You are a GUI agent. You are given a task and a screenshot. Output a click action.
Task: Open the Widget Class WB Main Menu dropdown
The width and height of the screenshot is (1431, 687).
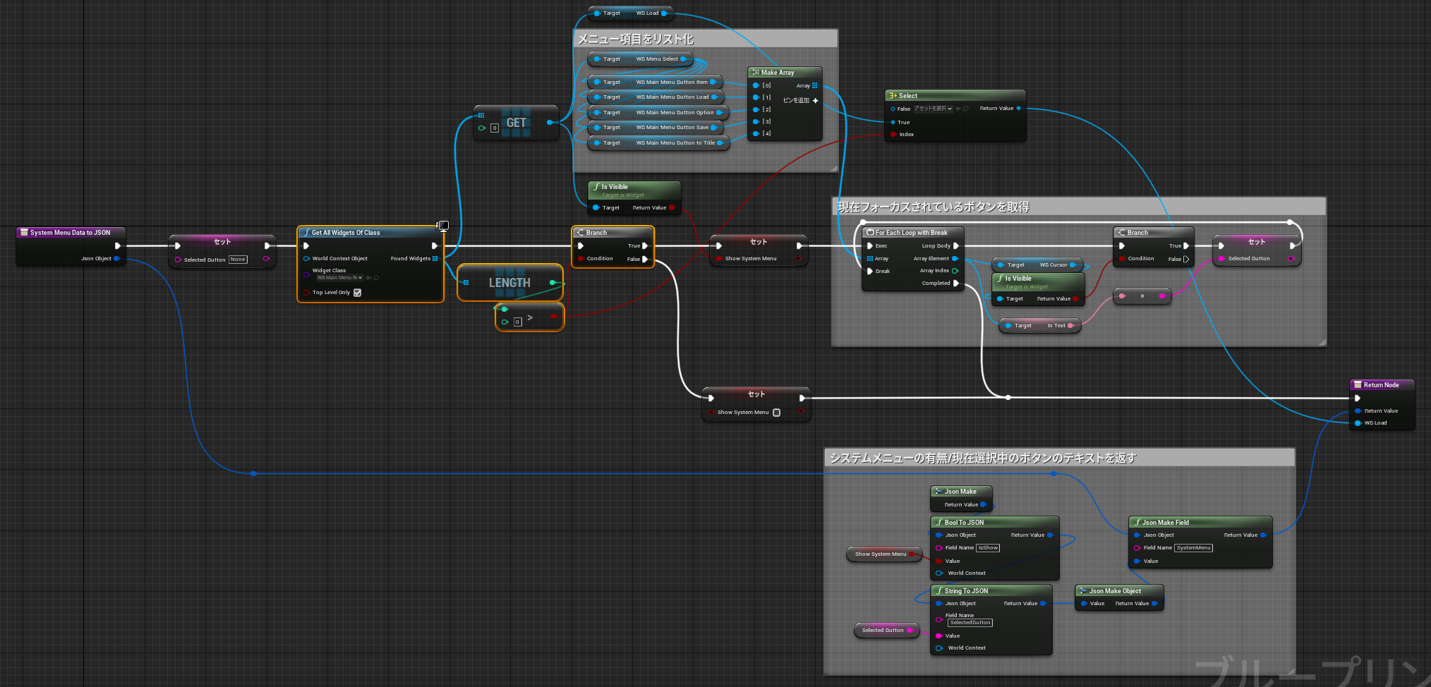coord(339,278)
